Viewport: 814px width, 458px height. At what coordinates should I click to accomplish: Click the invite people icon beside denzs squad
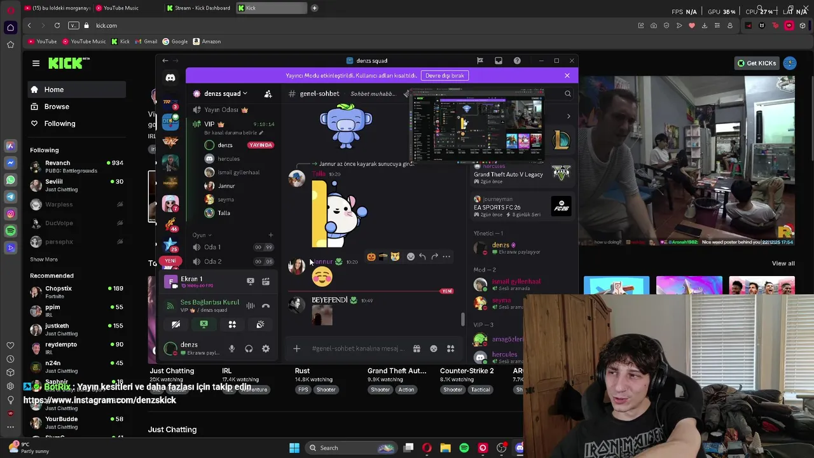point(268,94)
